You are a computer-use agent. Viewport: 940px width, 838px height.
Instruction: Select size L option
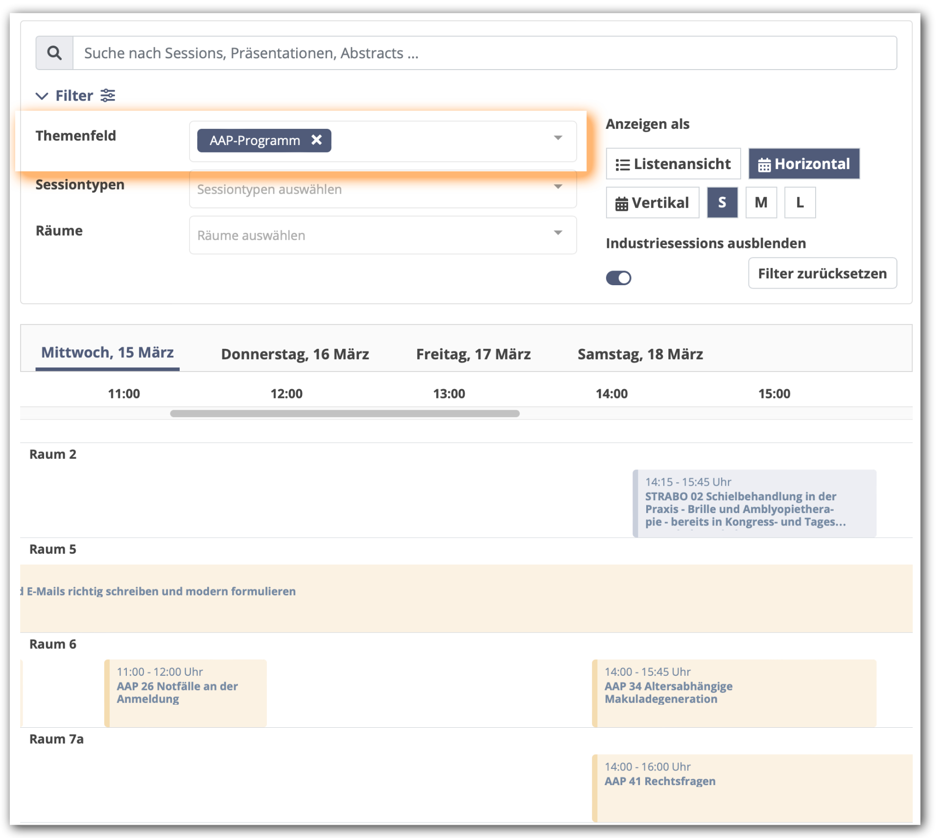tap(799, 202)
